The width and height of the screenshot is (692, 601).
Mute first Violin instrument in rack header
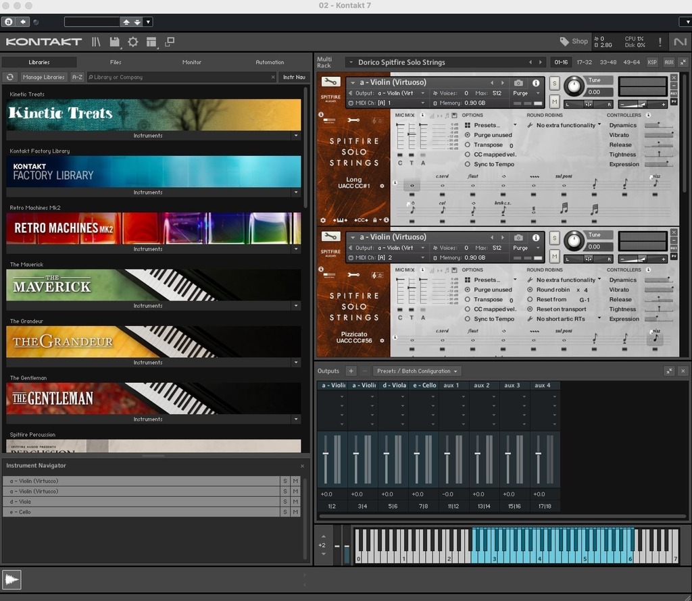point(554,102)
